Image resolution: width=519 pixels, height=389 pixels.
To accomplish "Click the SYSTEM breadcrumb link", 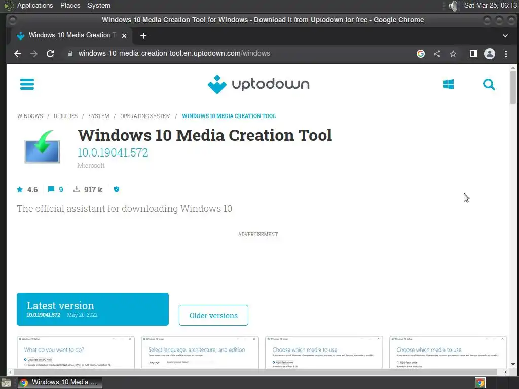I will click(x=99, y=116).
